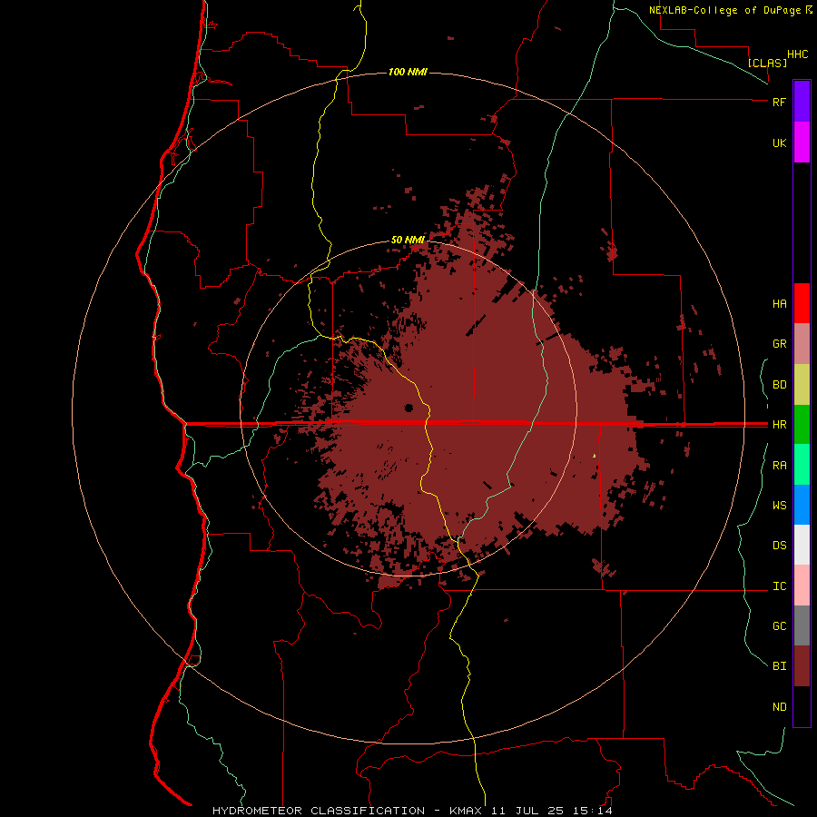Click the IC light pink legend swatch

802,586
